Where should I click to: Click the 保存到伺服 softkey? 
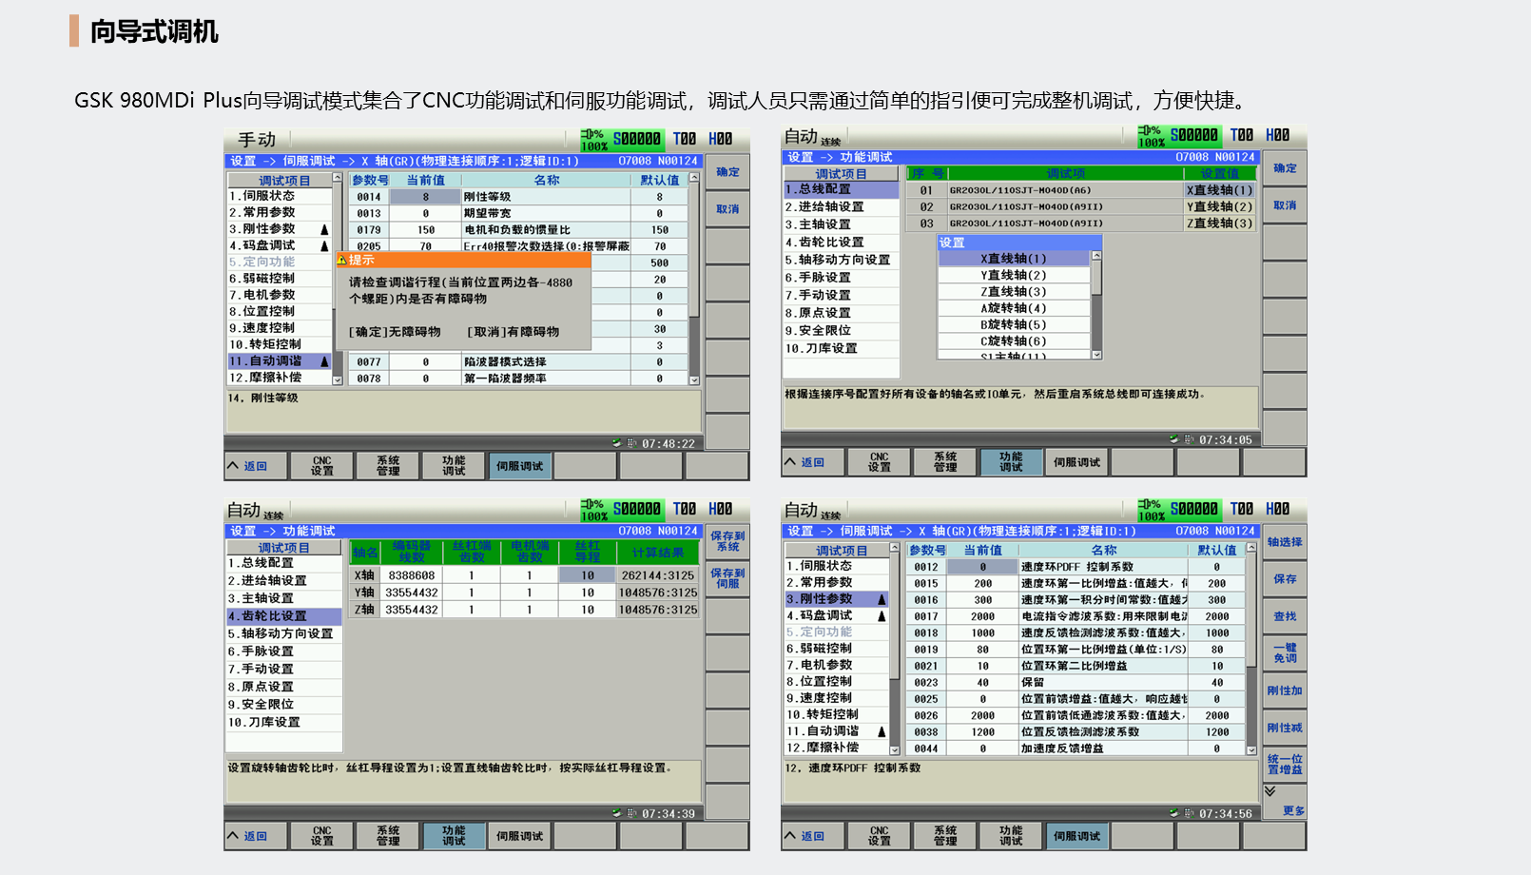tap(727, 578)
